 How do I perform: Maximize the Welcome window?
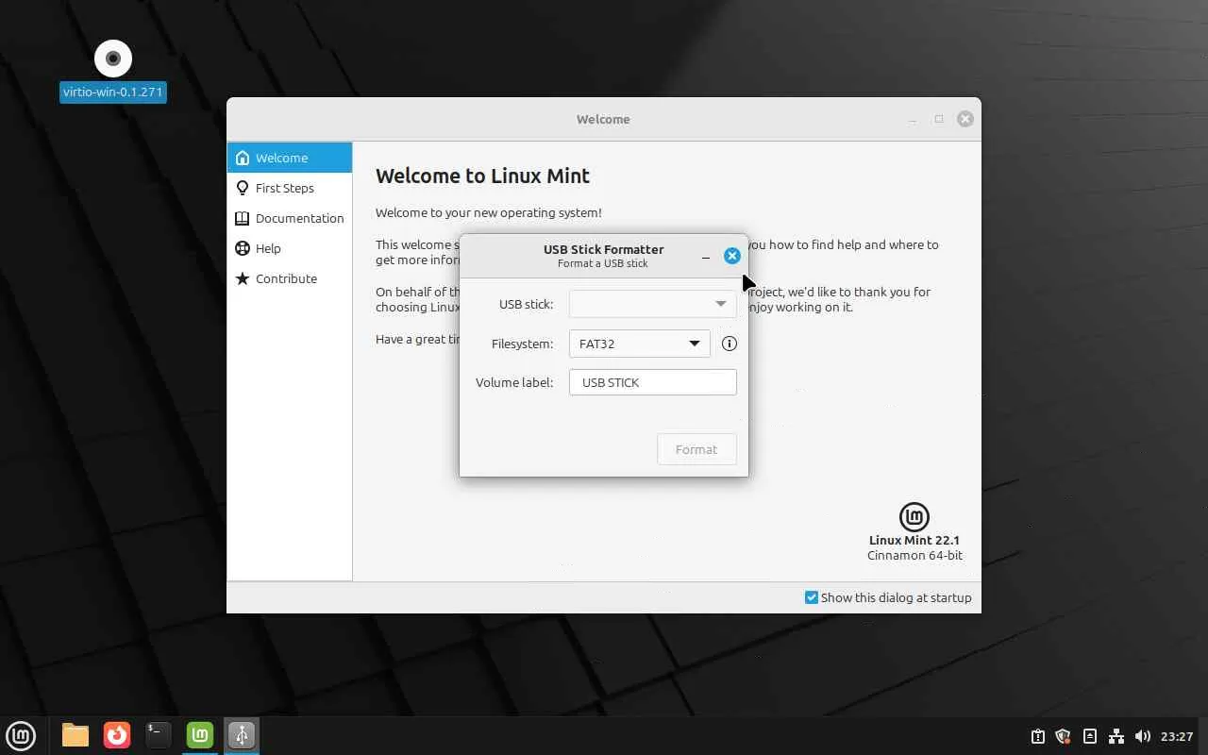click(939, 119)
